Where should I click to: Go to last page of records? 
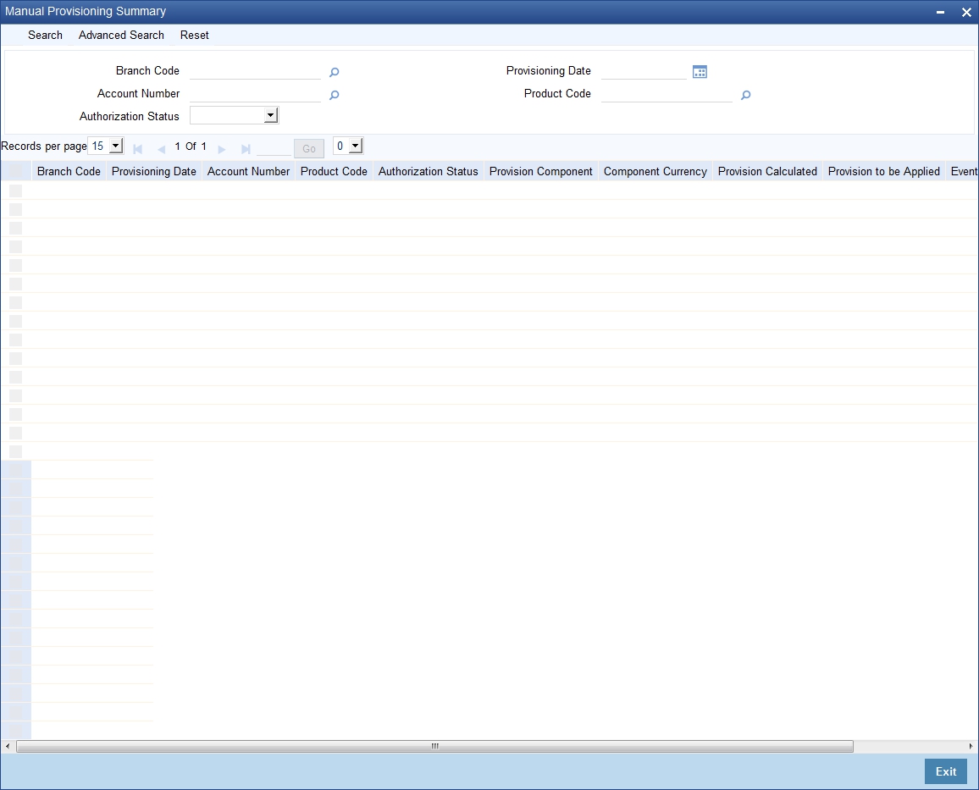point(246,148)
